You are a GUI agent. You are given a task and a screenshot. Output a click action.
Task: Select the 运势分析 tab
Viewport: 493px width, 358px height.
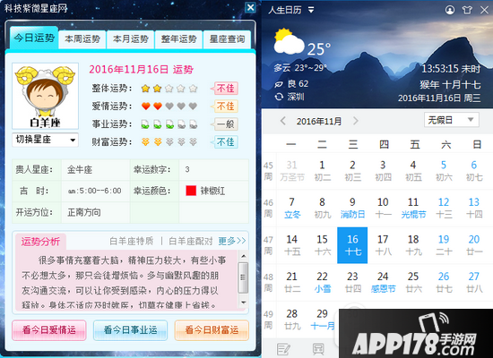[40, 242]
